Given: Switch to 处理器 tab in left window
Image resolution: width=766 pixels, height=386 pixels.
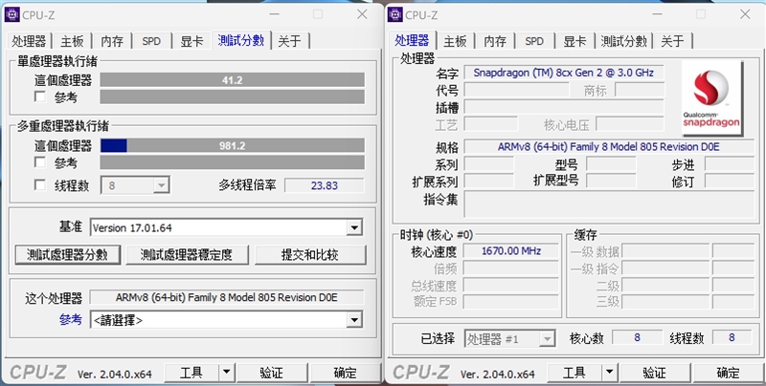Looking at the screenshot, I should pyautogui.click(x=30, y=41).
